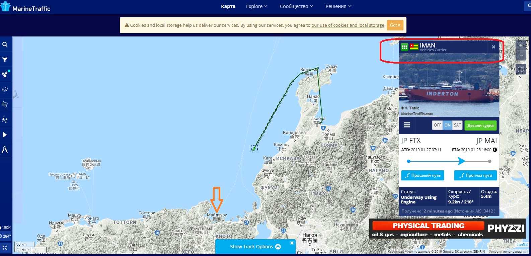The image size is (531, 256).
Task: Click the 150K vessel count indicator
Action: click(6, 228)
